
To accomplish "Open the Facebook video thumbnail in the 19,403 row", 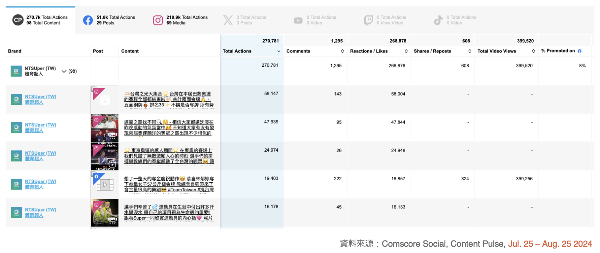I will pyautogui.click(x=105, y=185).
